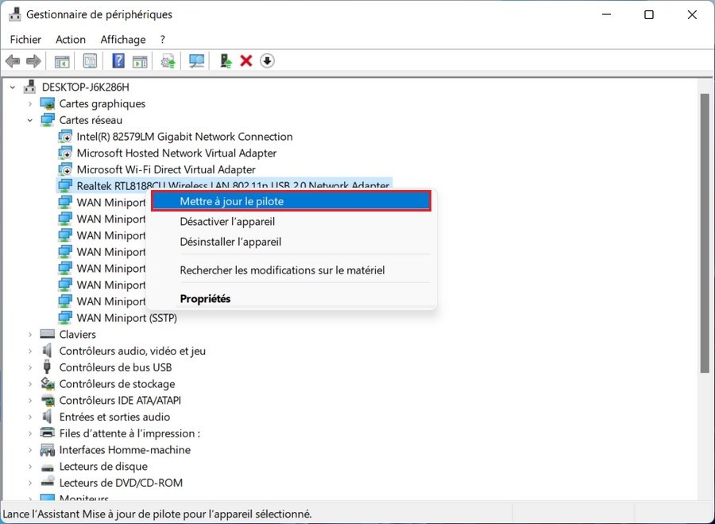Toggle the action pane toolbar icon
The width and height of the screenshot is (715, 524).
pyautogui.click(x=140, y=61)
